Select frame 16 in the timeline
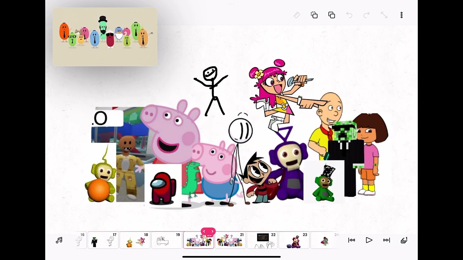 (x=80, y=240)
